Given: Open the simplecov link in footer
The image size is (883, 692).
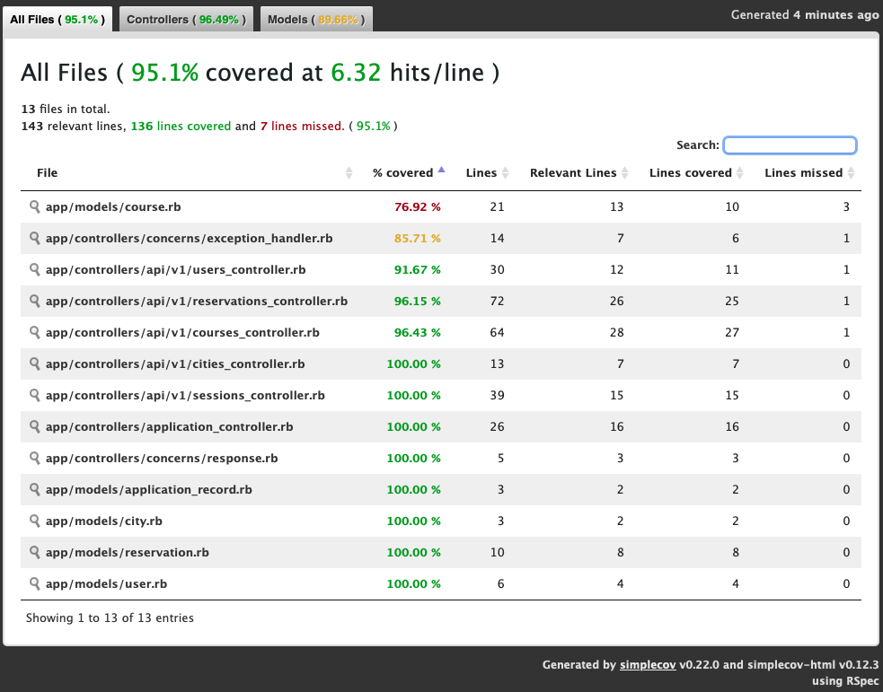Looking at the screenshot, I should pos(648,665).
